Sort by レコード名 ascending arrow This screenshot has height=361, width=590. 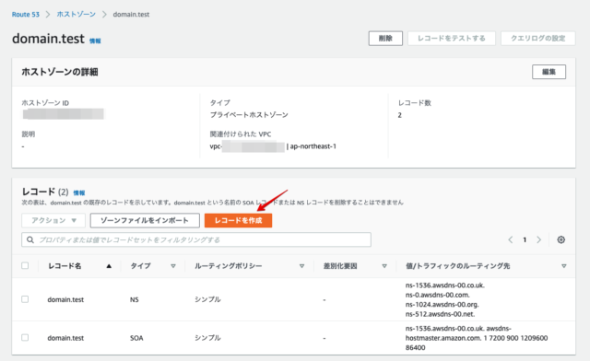(109, 266)
